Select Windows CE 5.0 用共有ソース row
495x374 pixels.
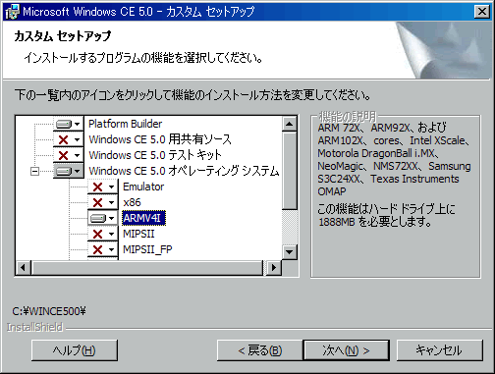(160, 139)
